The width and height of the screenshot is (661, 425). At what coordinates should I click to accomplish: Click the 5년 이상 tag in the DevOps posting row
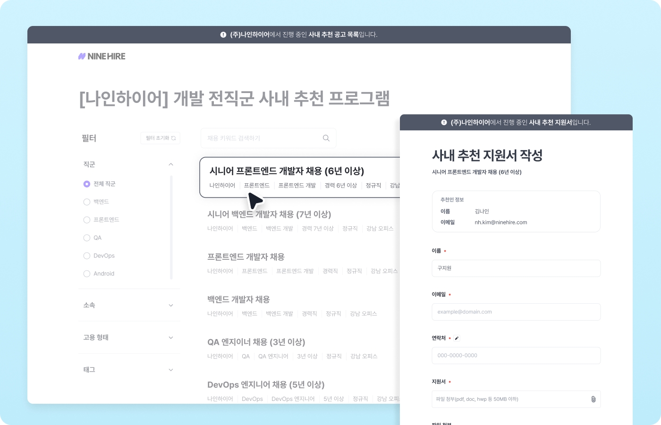click(334, 399)
